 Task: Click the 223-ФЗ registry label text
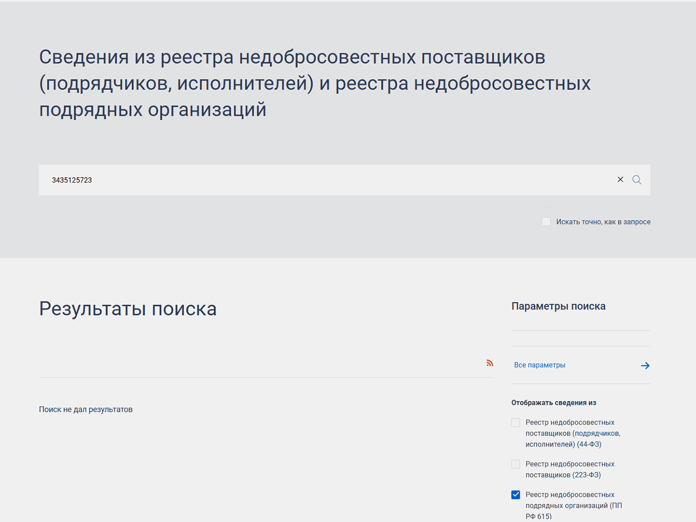click(x=569, y=470)
